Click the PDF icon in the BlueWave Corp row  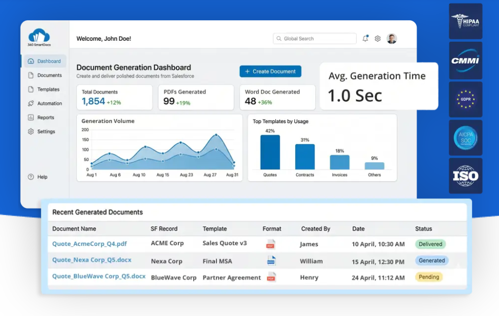271,277
